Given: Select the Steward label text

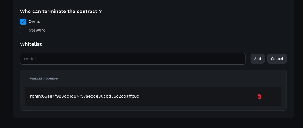Looking at the screenshot, I should click(37, 30).
